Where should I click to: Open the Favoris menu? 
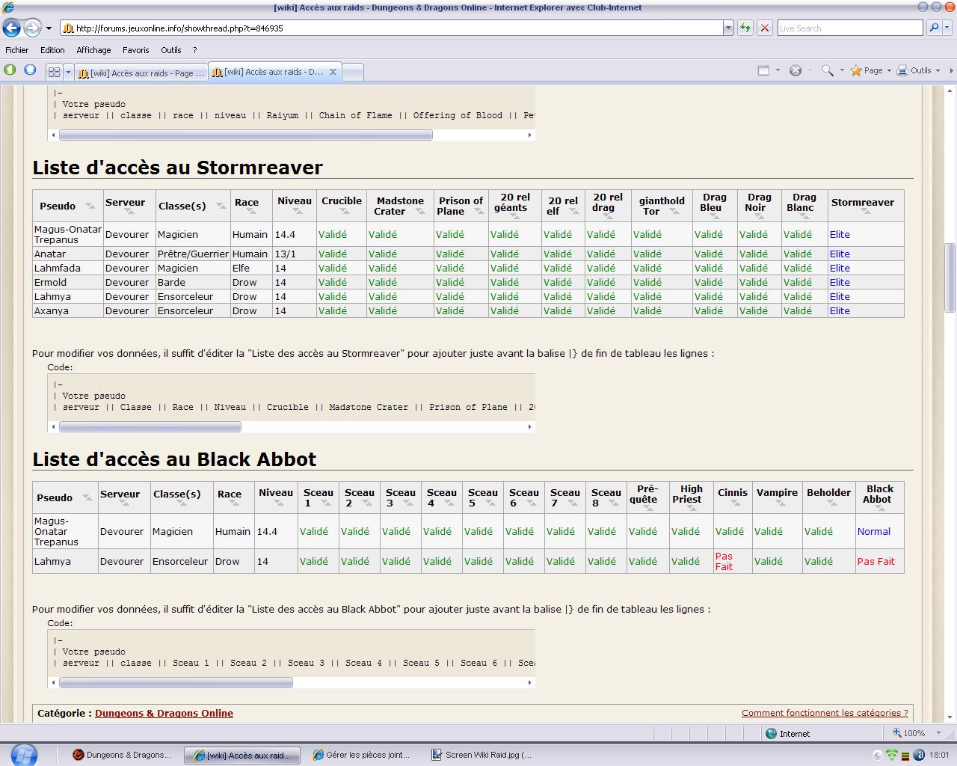tap(136, 50)
